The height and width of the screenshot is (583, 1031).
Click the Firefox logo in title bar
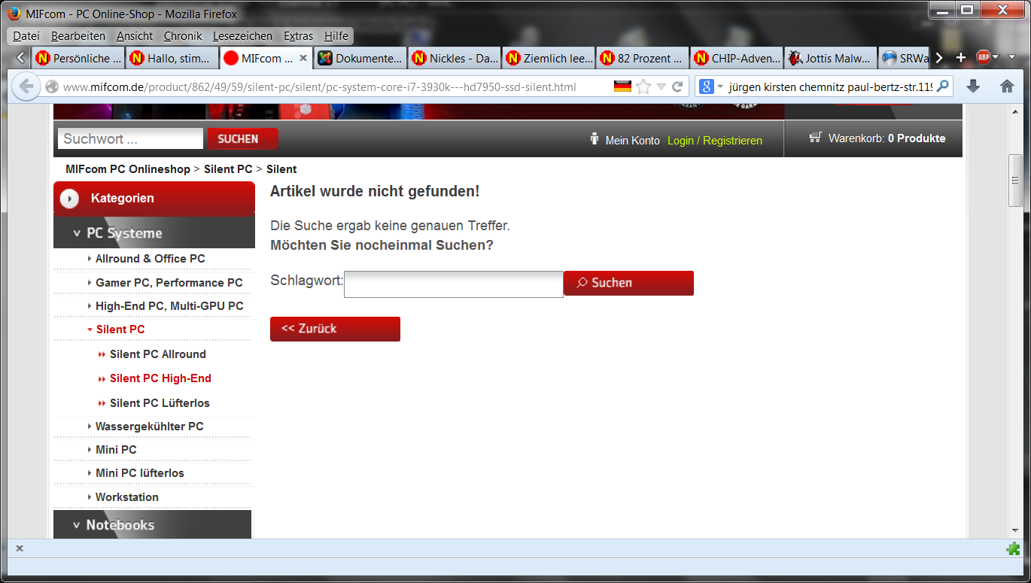(x=14, y=14)
